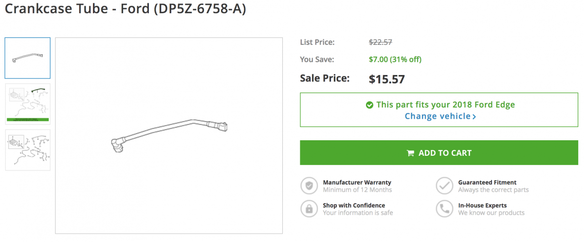Click the Shop with Confidence padlock icon
Screen dimensions: 584x242
coord(309,209)
